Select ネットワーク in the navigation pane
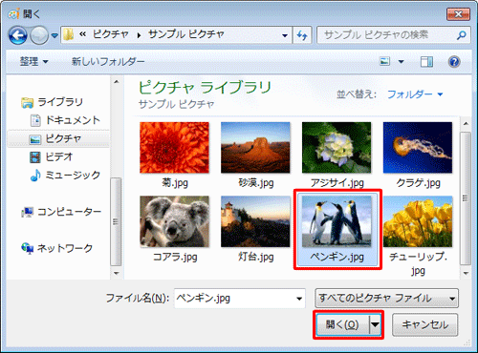 [x=65, y=248]
